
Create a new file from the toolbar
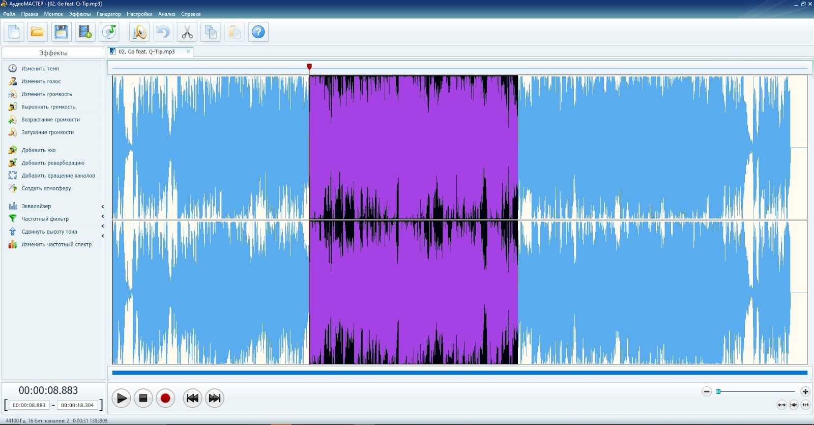tap(14, 32)
